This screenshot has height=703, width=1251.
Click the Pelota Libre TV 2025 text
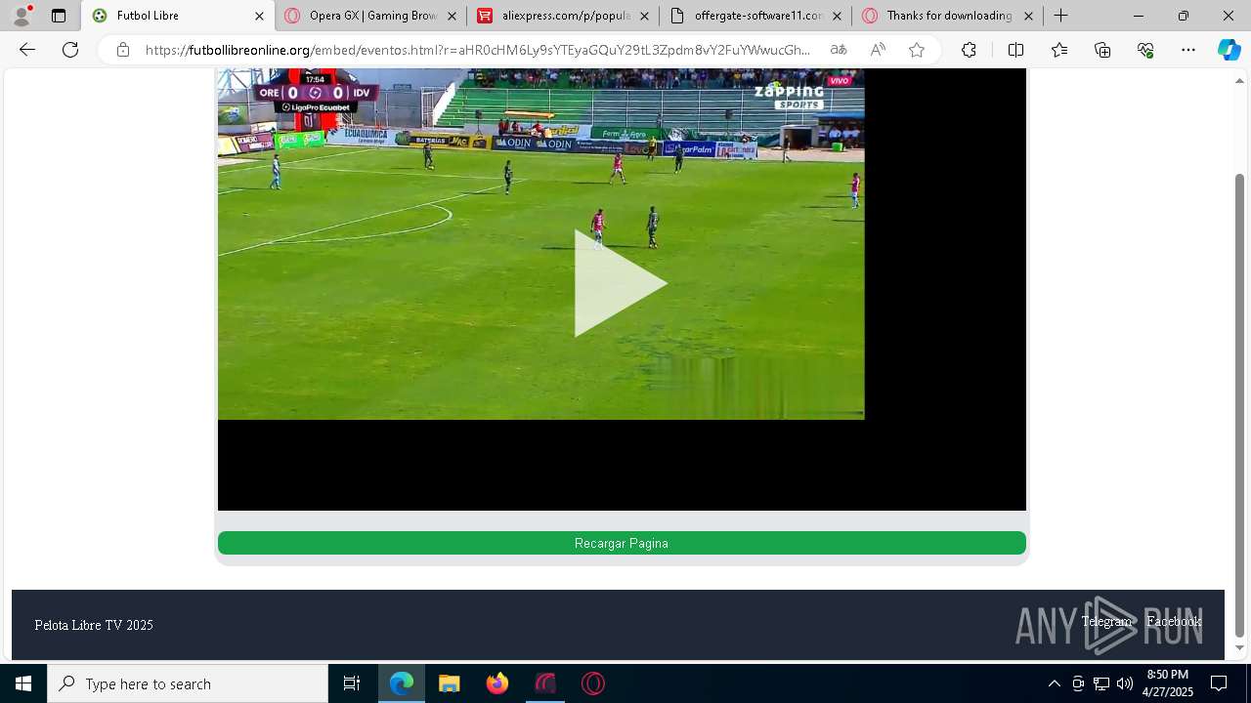click(x=94, y=625)
